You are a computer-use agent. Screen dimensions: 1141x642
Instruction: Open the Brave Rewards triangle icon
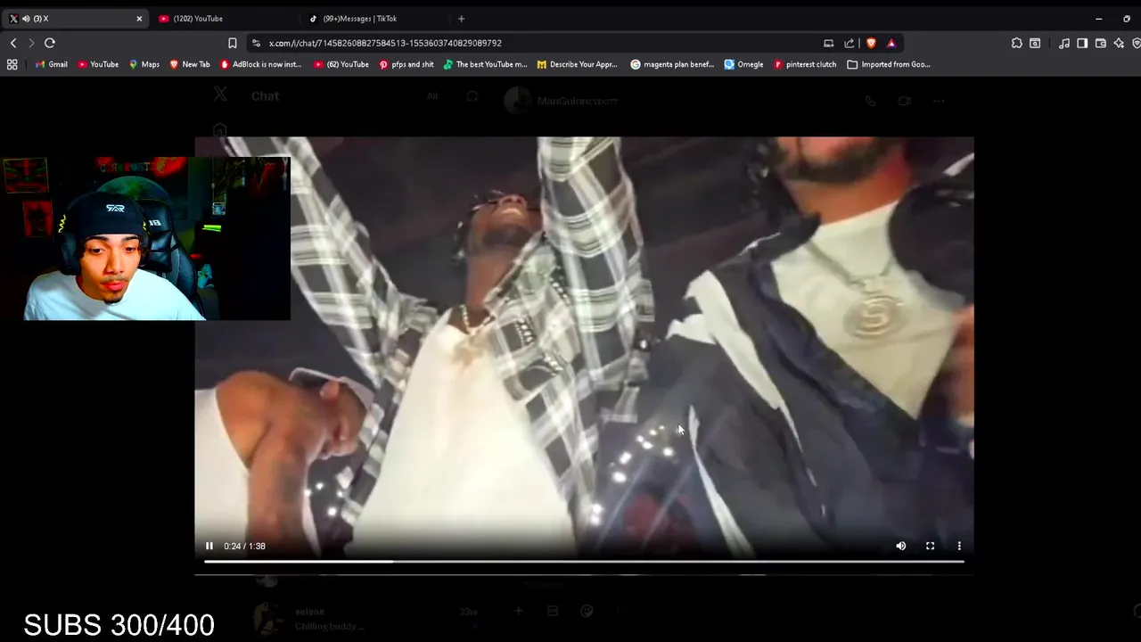(891, 43)
